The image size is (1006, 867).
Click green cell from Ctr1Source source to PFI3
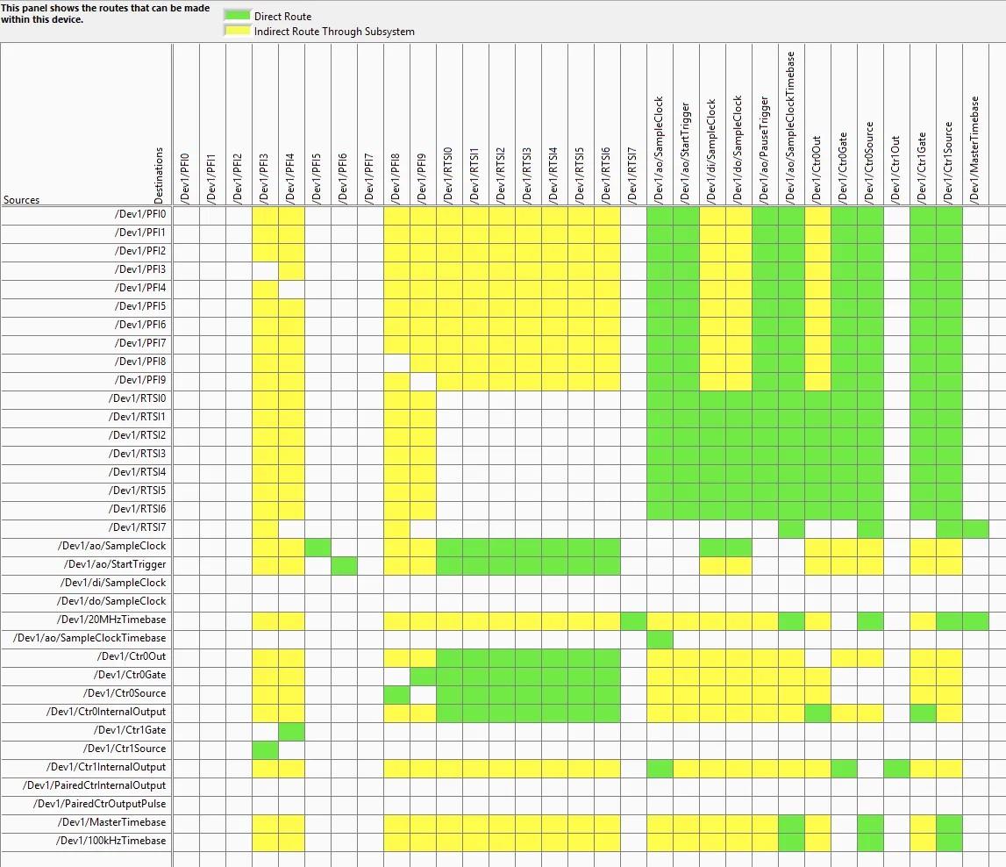coord(265,749)
